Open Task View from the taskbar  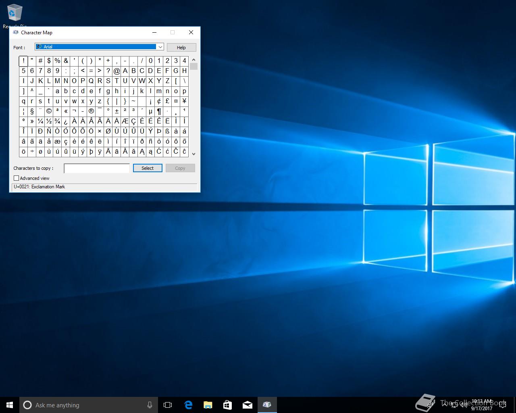tap(168, 405)
